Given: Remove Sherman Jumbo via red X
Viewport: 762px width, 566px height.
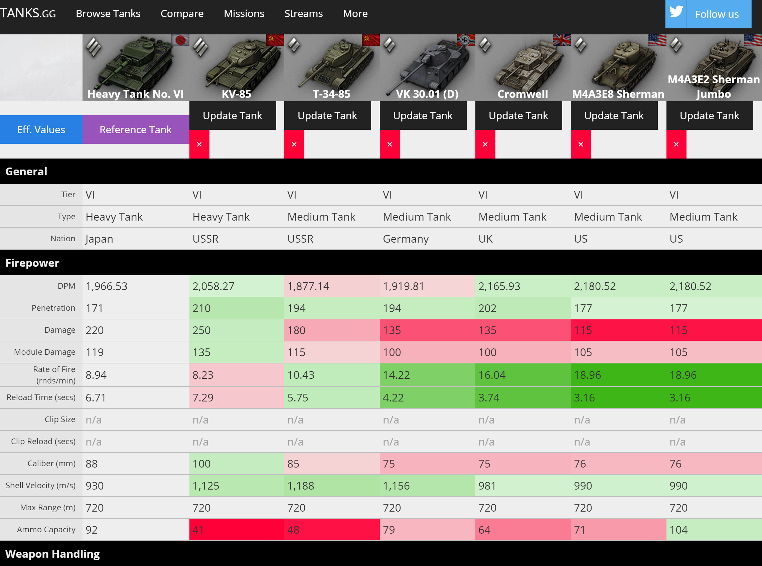Looking at the screenshot, I should (676, 144).
